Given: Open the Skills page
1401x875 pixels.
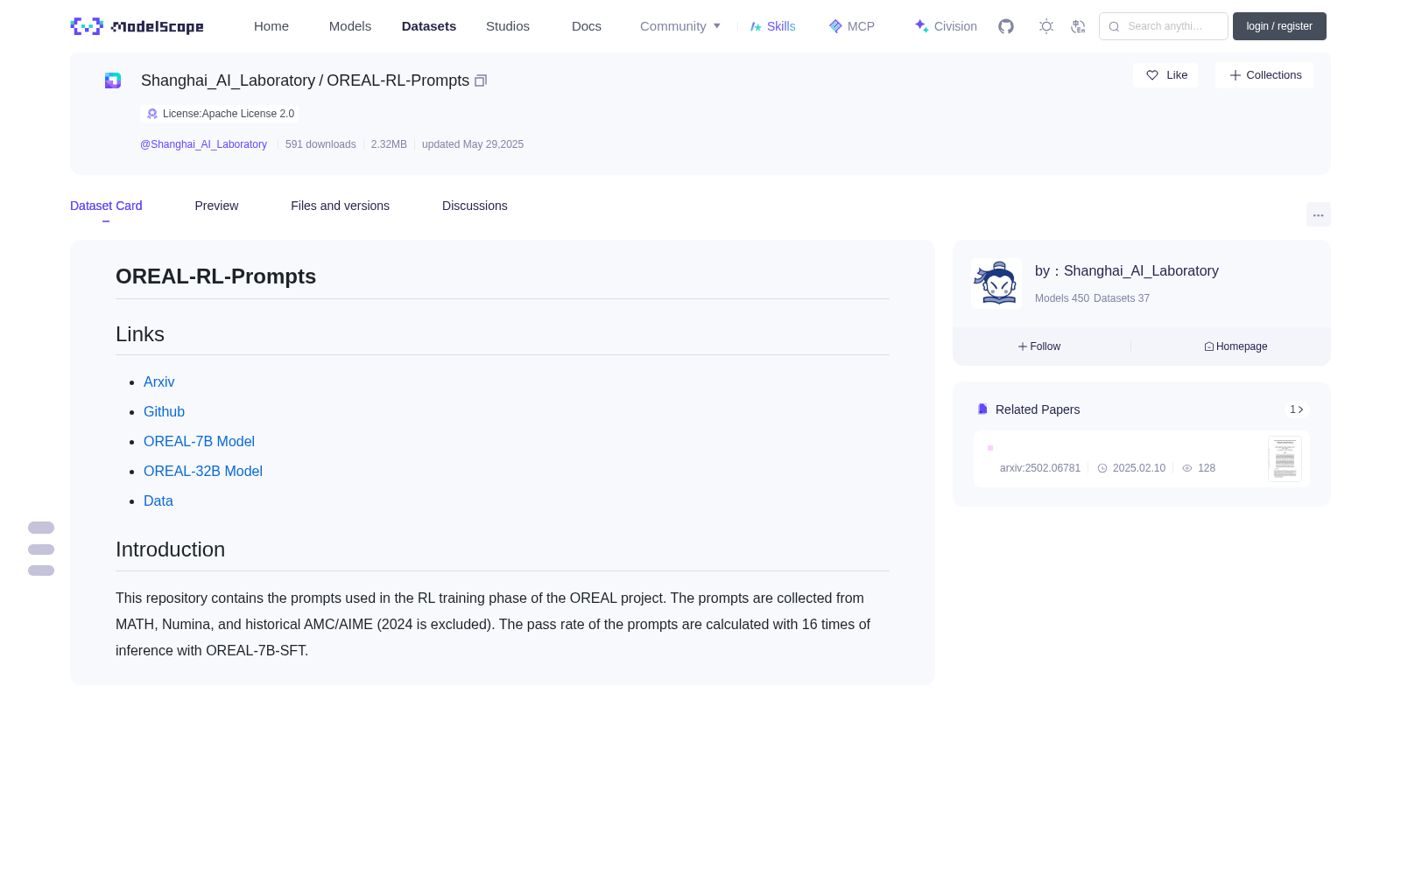Looking at the screenshot, I should coord(773,26).
